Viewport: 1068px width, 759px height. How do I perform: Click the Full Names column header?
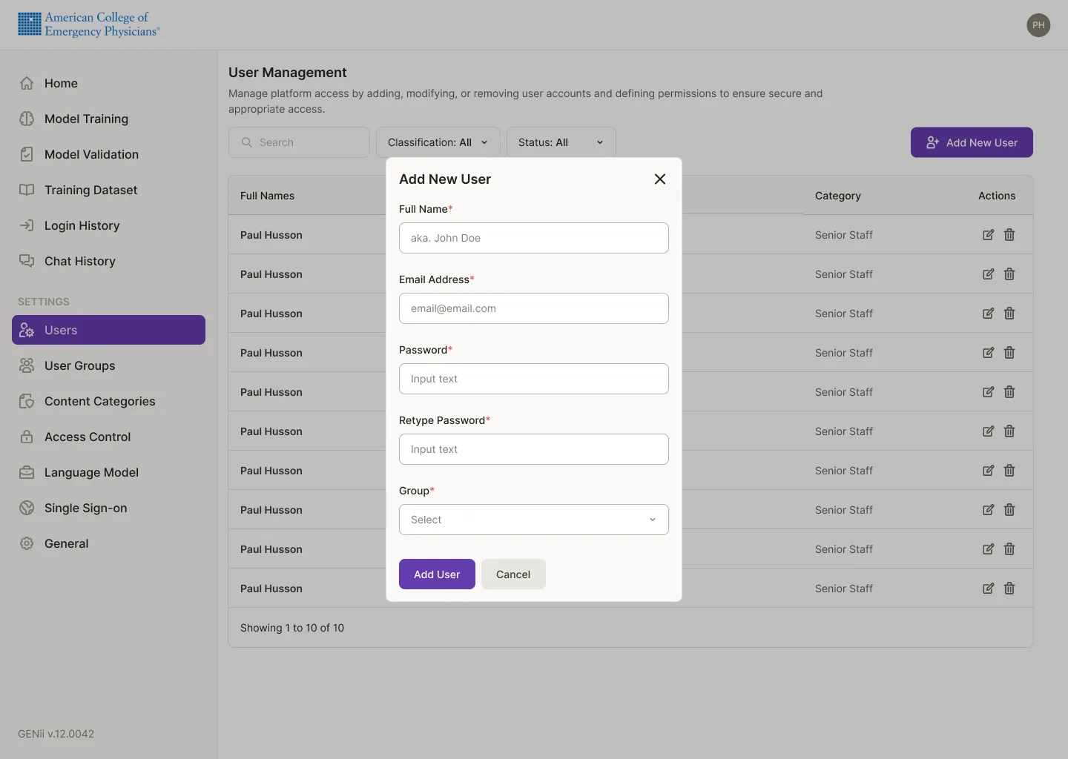point(267,196)
